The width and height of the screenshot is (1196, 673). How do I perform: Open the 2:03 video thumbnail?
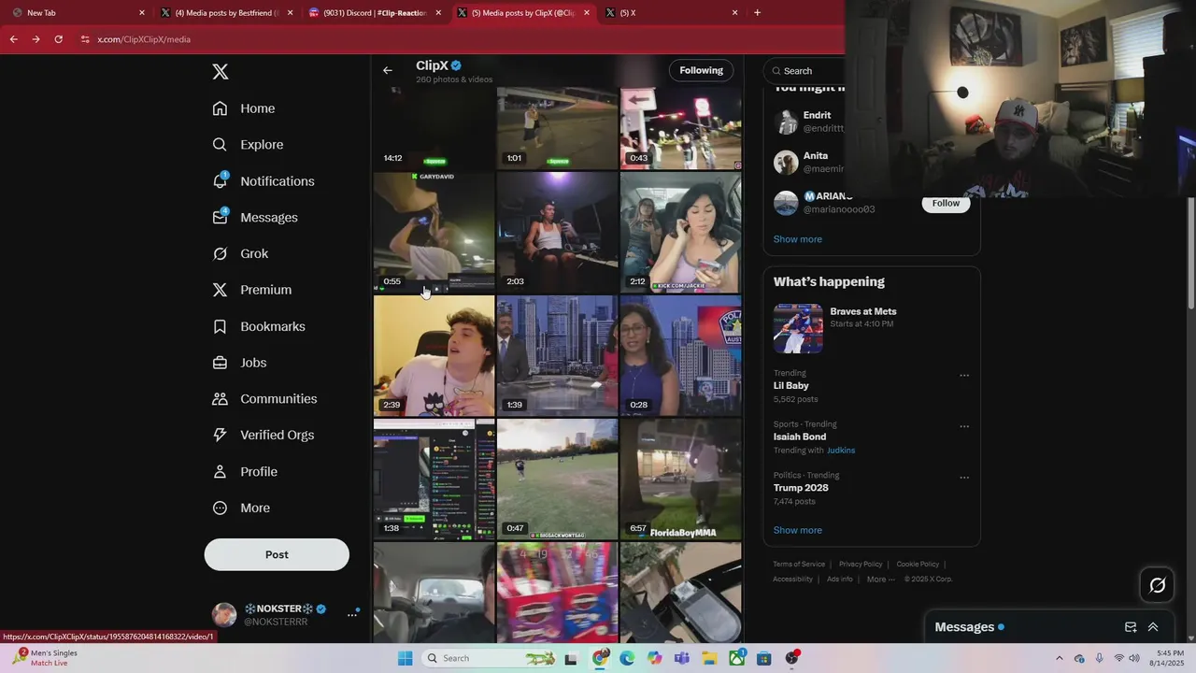(x=557, y=232)
